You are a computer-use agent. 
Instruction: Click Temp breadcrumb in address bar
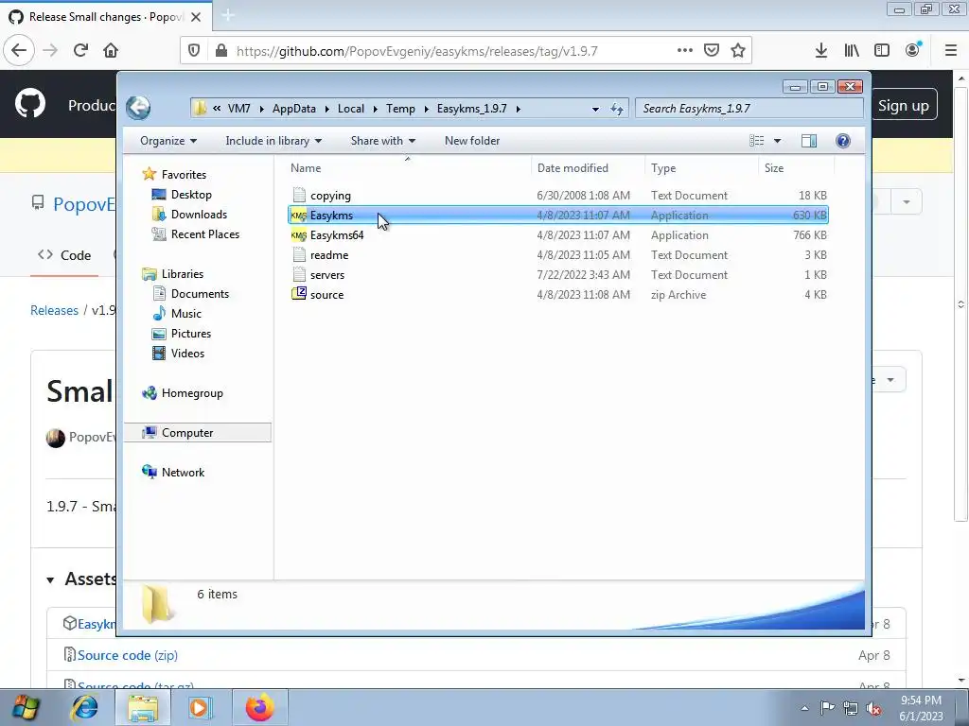click(x=400, y=109)
